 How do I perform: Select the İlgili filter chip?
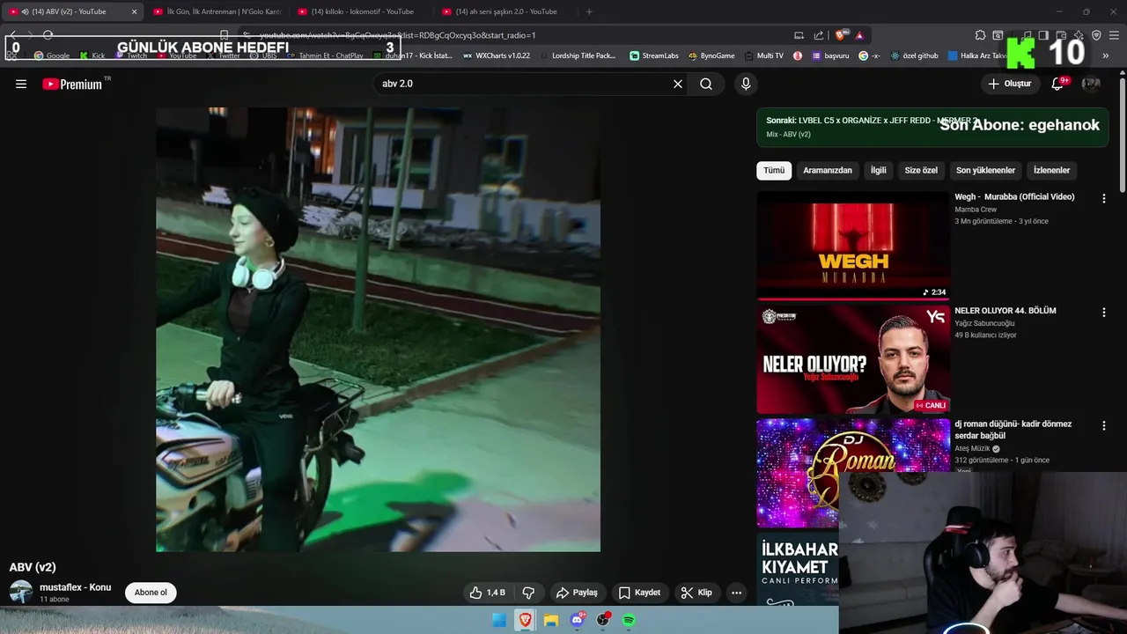(879, 170)
